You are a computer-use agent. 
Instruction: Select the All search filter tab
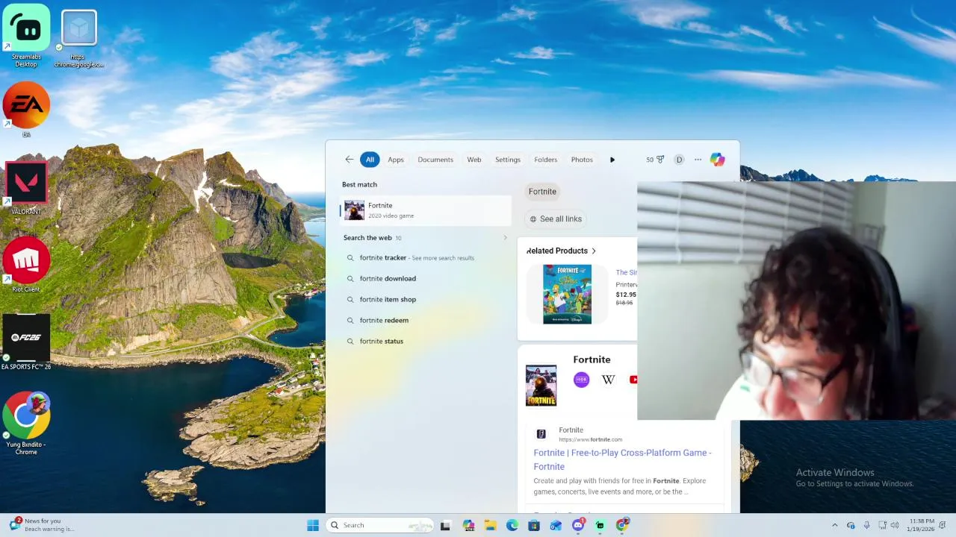pyautogui.click(x=370, y=160)
